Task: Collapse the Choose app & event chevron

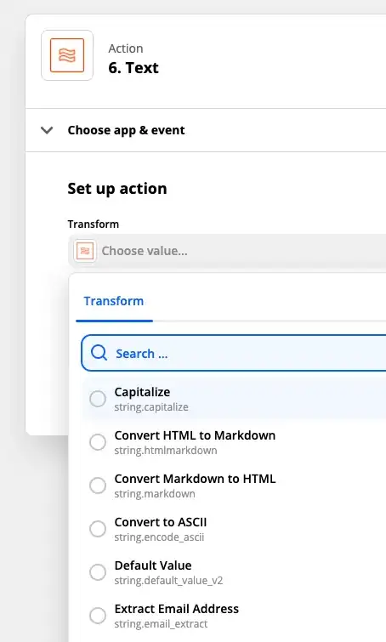Action: [x=47, y=130]
